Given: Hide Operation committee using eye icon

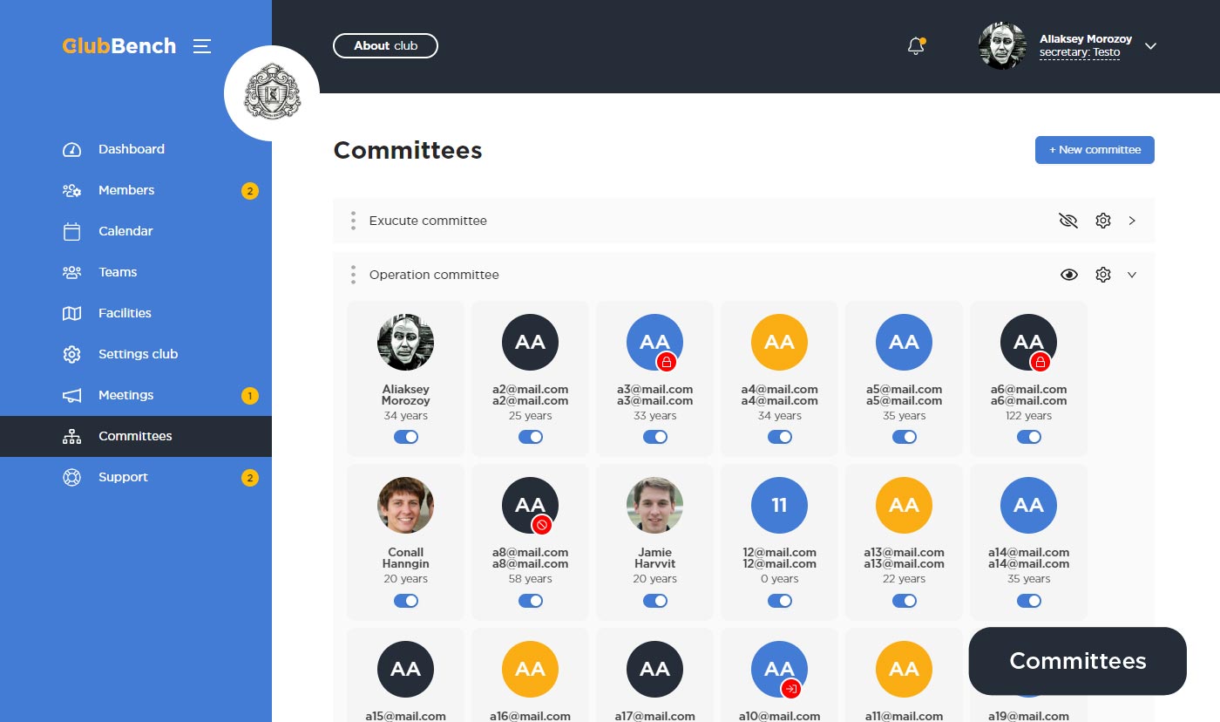Looking at the screenshot, I should 1069,275.
